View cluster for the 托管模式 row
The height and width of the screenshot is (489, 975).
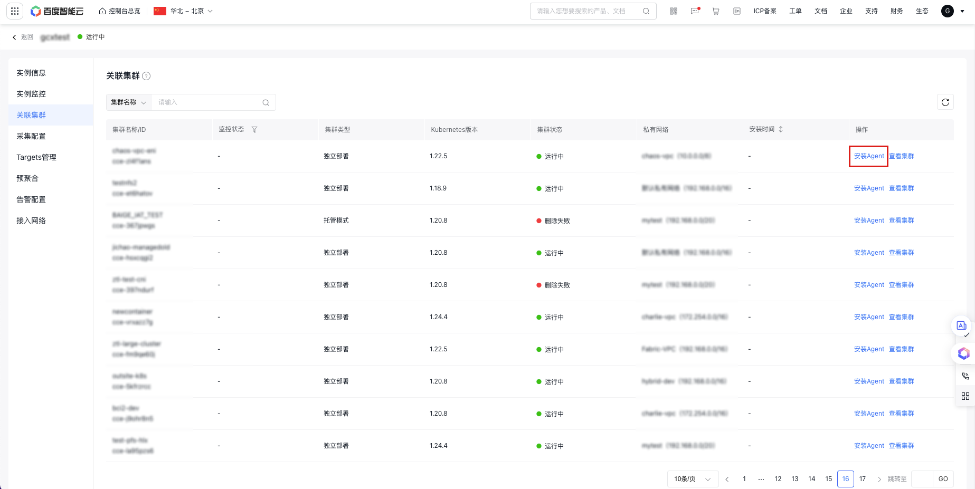pos(902,220)
